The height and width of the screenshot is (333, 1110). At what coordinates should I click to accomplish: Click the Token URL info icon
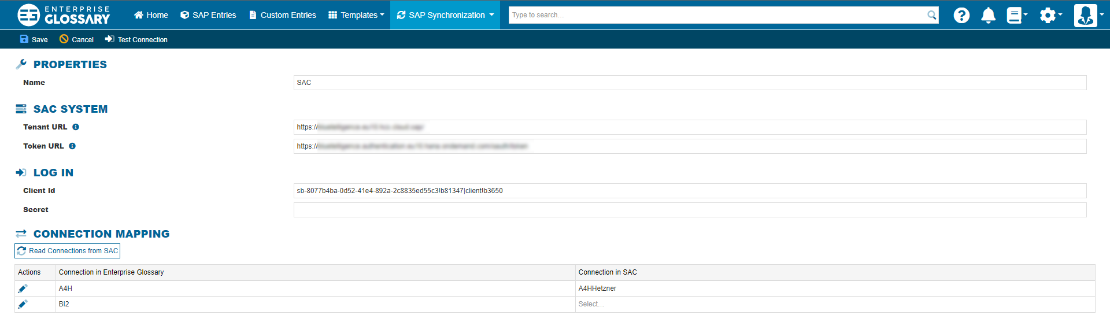pos(72,146)
